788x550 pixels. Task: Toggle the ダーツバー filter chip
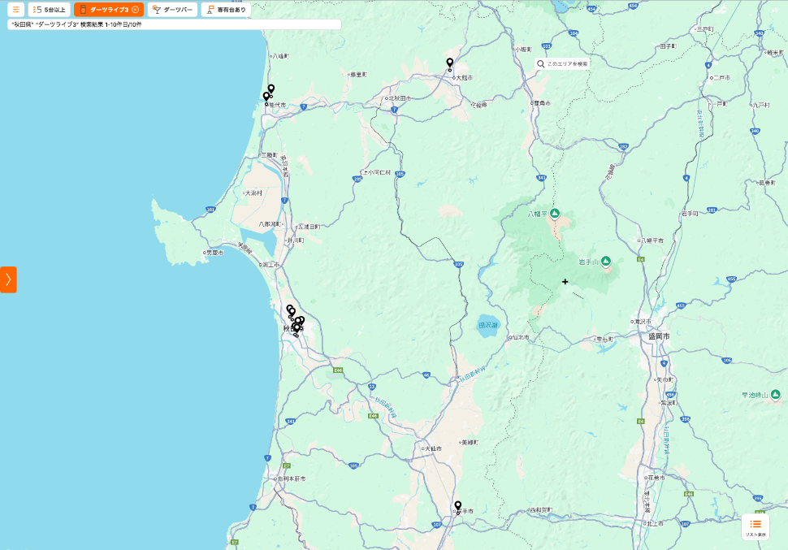(172, 10)
